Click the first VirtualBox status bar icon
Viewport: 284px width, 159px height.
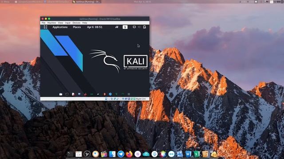click(x=106, y=99)
